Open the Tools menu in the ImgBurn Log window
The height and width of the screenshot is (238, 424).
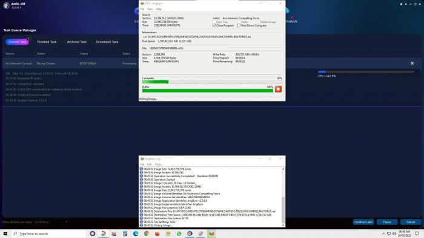pos(158,164)
